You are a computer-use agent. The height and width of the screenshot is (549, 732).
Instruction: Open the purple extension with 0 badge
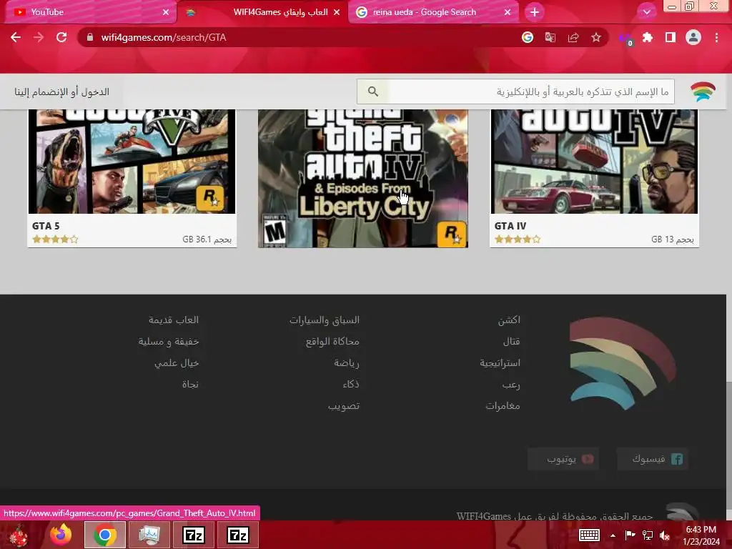click(x=625, y=39)
